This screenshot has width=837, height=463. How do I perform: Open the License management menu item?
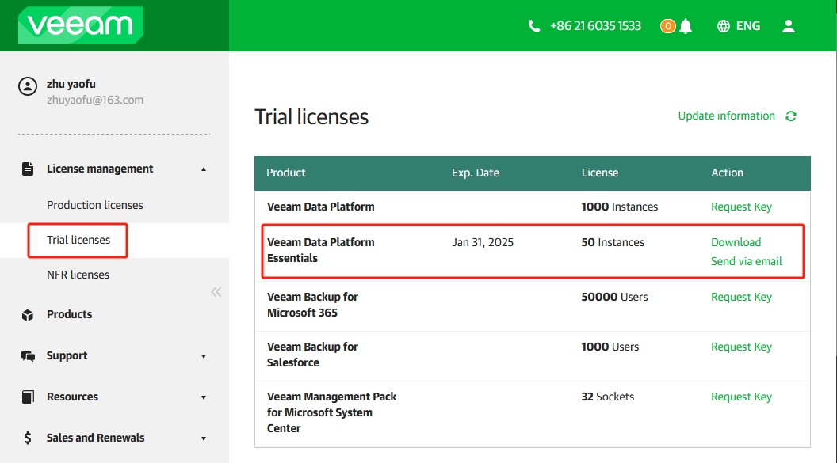100,169
